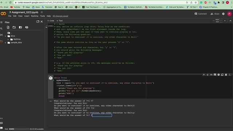Click the answer input field in output
This screenshot has width=233, height=131.
pyautogui.click(x=102, y=115)
